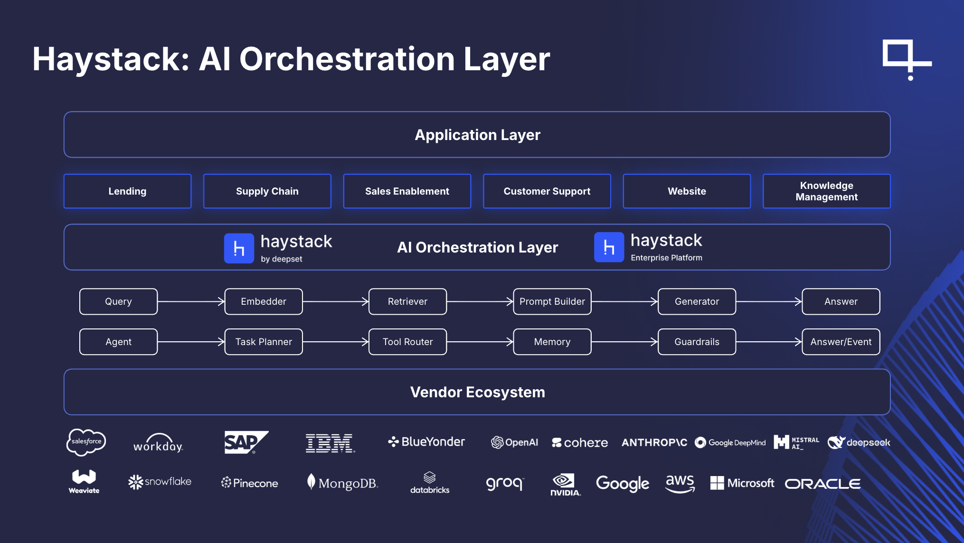This screenshot has height=543, width=964.
Task: Click the Vendor Ecosystem banner
Action: coord(477,392)
